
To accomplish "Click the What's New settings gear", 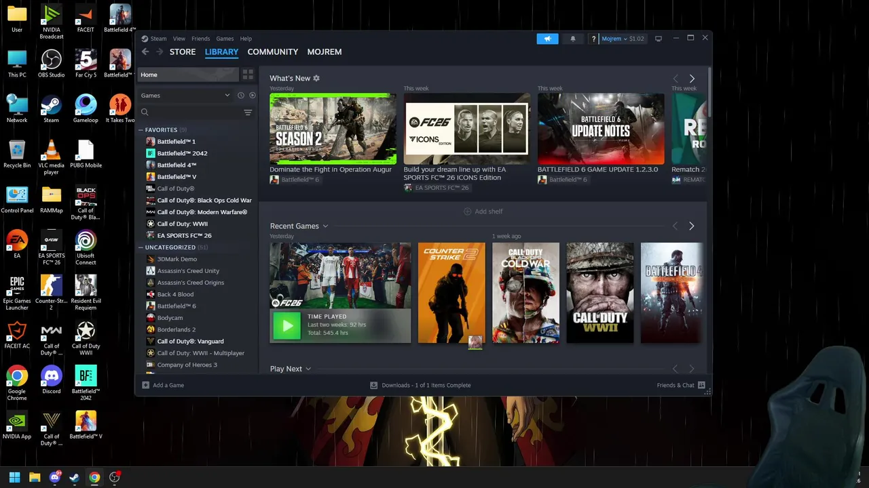I will (316, 78).
